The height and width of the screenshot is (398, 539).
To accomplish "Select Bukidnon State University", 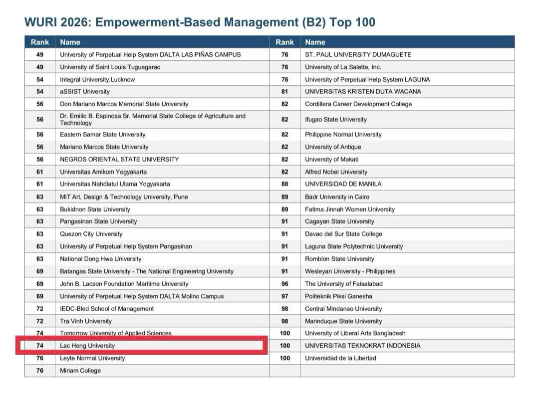I will 95,209.
